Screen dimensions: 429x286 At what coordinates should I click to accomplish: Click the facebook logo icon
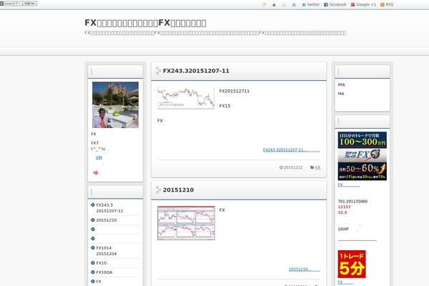click(x=326, y=5)
